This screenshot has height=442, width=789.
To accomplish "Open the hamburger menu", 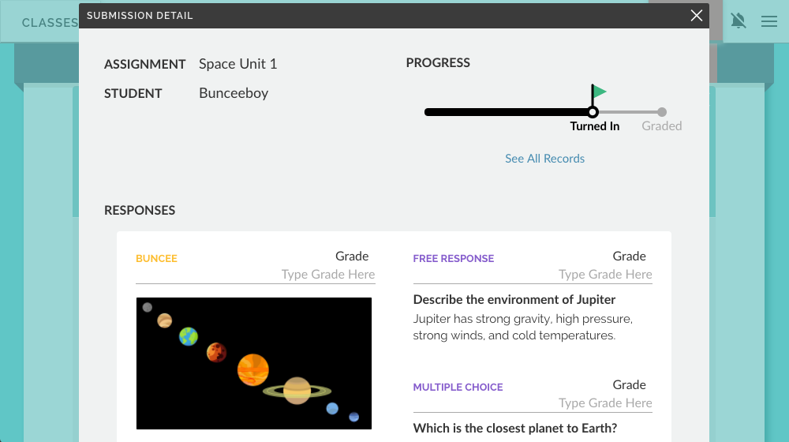I will click(x=769, y=21).
